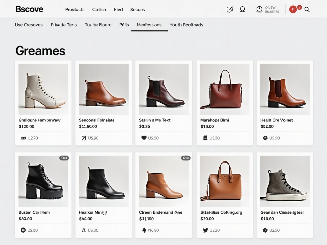Open the Secuns menu item
Image resolution: width=327 pixels, height=245 pixels.
pyautogui.click(x=137, y=10)
